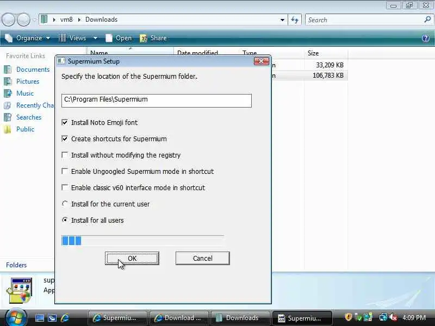Close the Supermium Setup dialog

click(262, 61)
